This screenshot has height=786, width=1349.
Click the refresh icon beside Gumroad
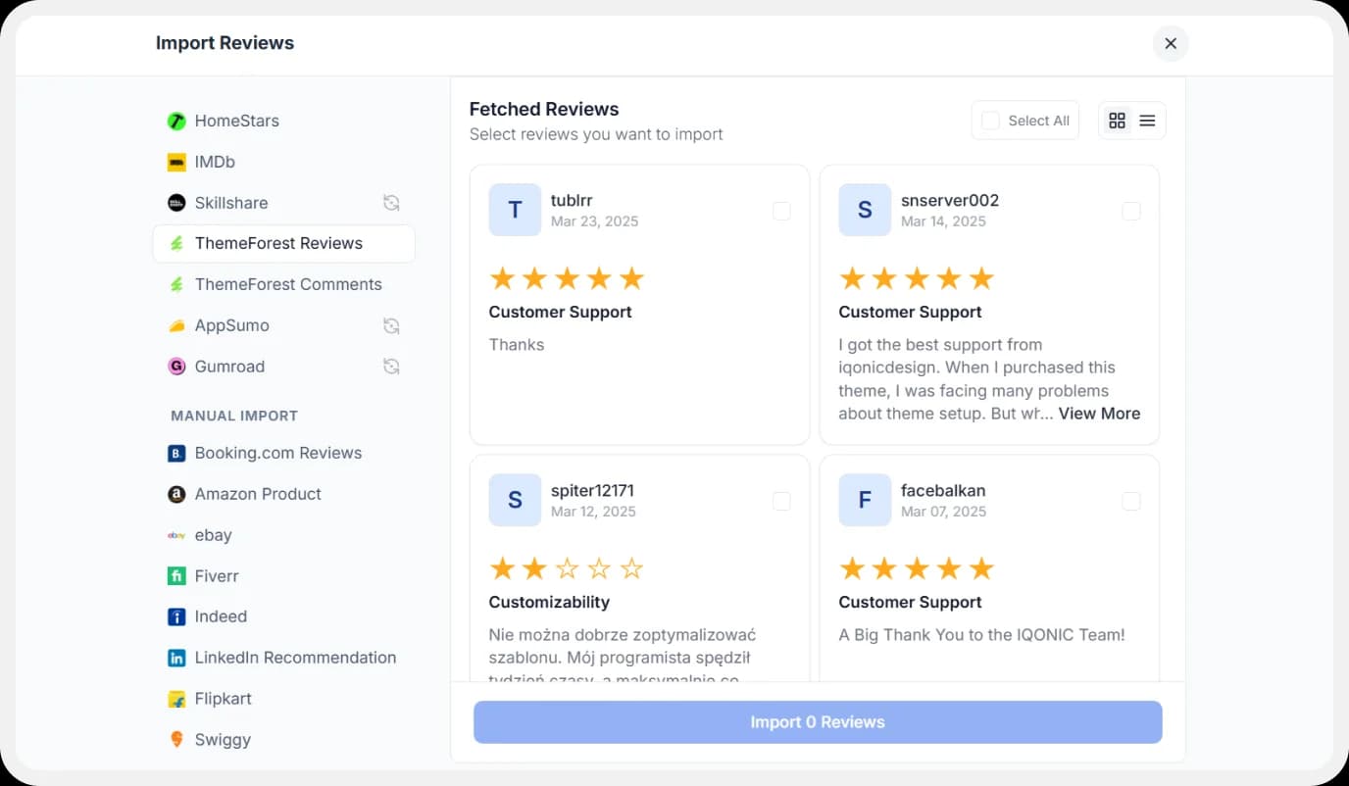391,366
